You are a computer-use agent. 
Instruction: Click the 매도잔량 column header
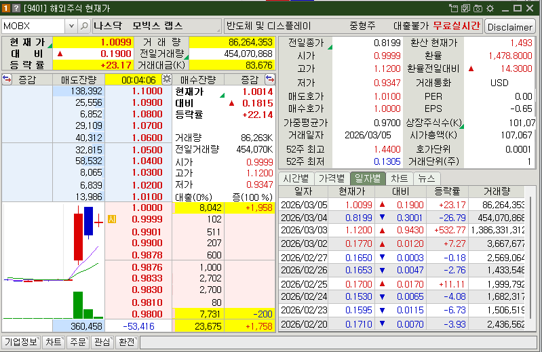(79, 80)
